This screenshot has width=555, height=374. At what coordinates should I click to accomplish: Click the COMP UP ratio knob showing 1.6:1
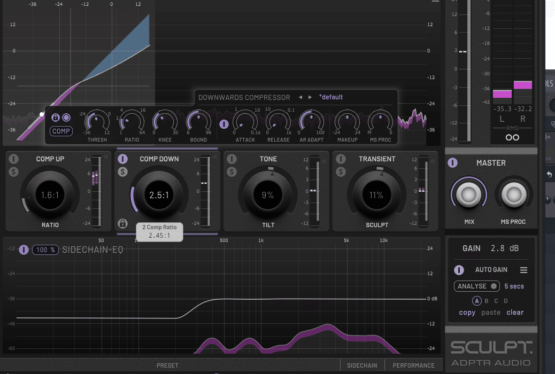pos(50,195)
